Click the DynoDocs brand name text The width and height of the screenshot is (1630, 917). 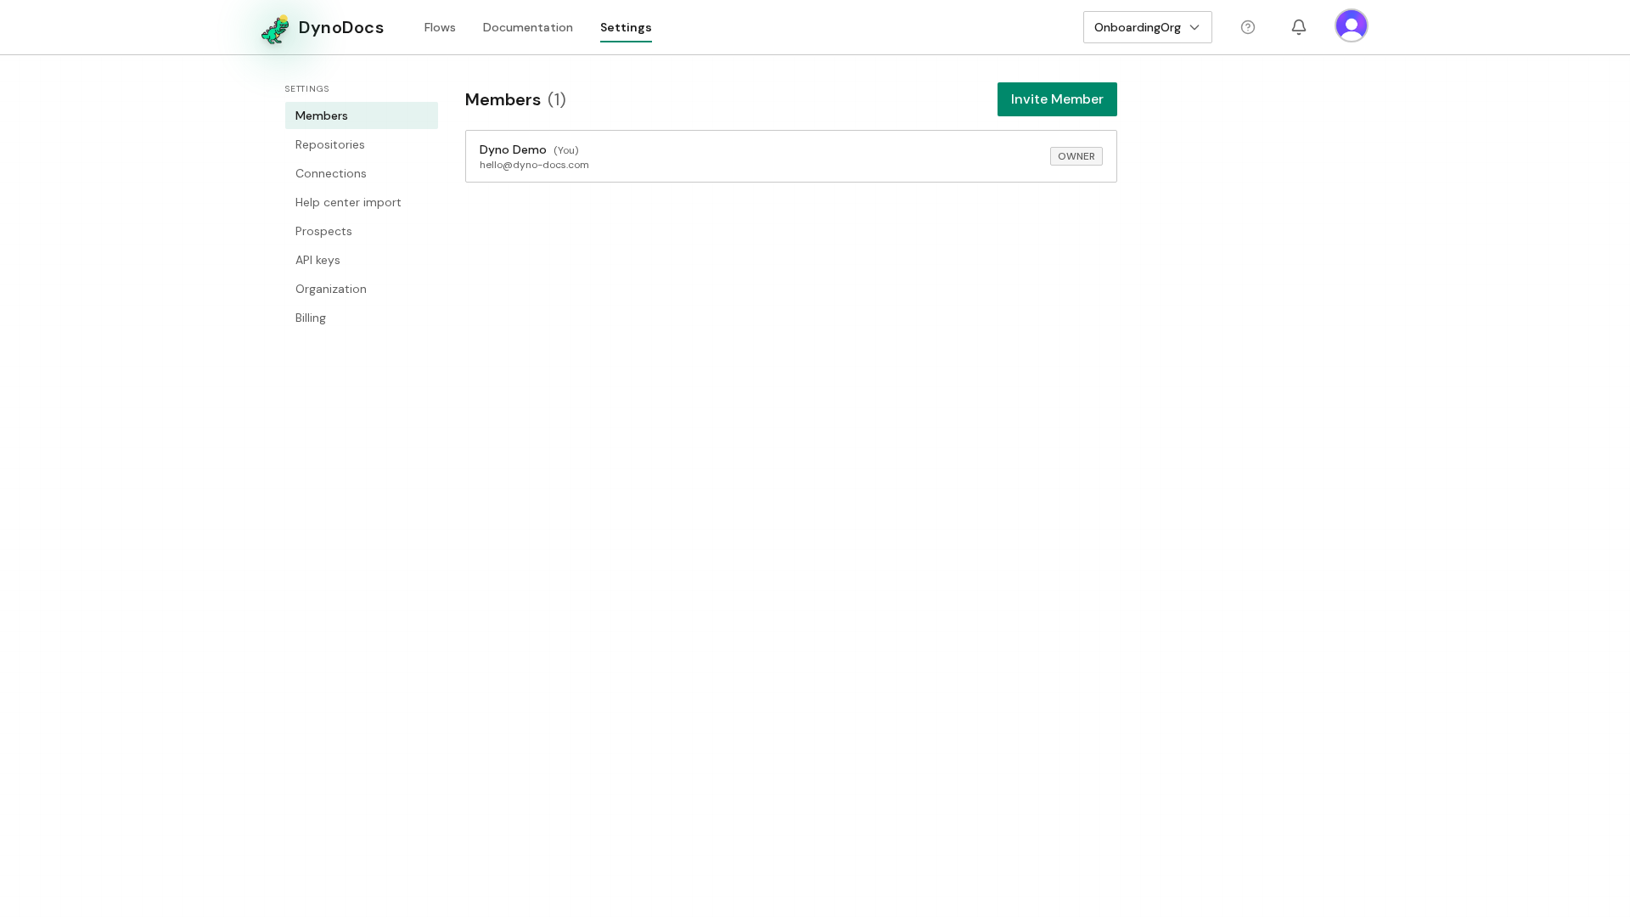coord(341,27)
